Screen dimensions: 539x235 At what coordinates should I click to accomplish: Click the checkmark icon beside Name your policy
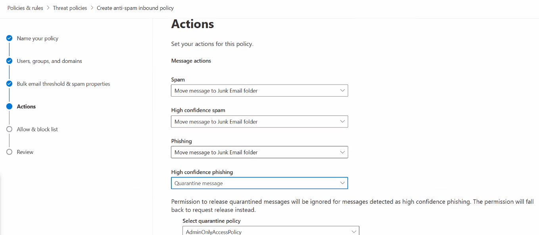9,38
